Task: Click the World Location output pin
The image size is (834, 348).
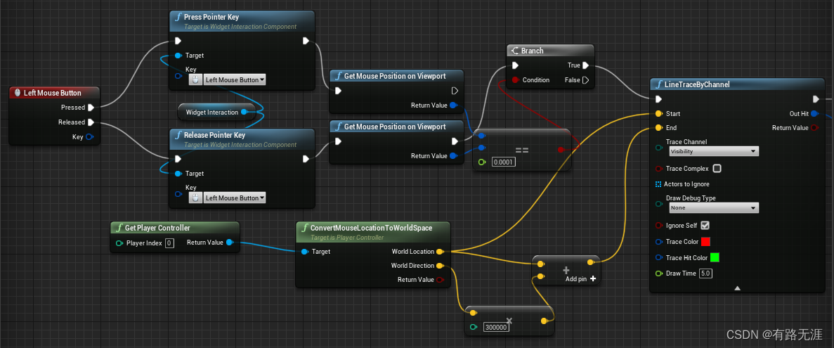Action: coord(439,252)
